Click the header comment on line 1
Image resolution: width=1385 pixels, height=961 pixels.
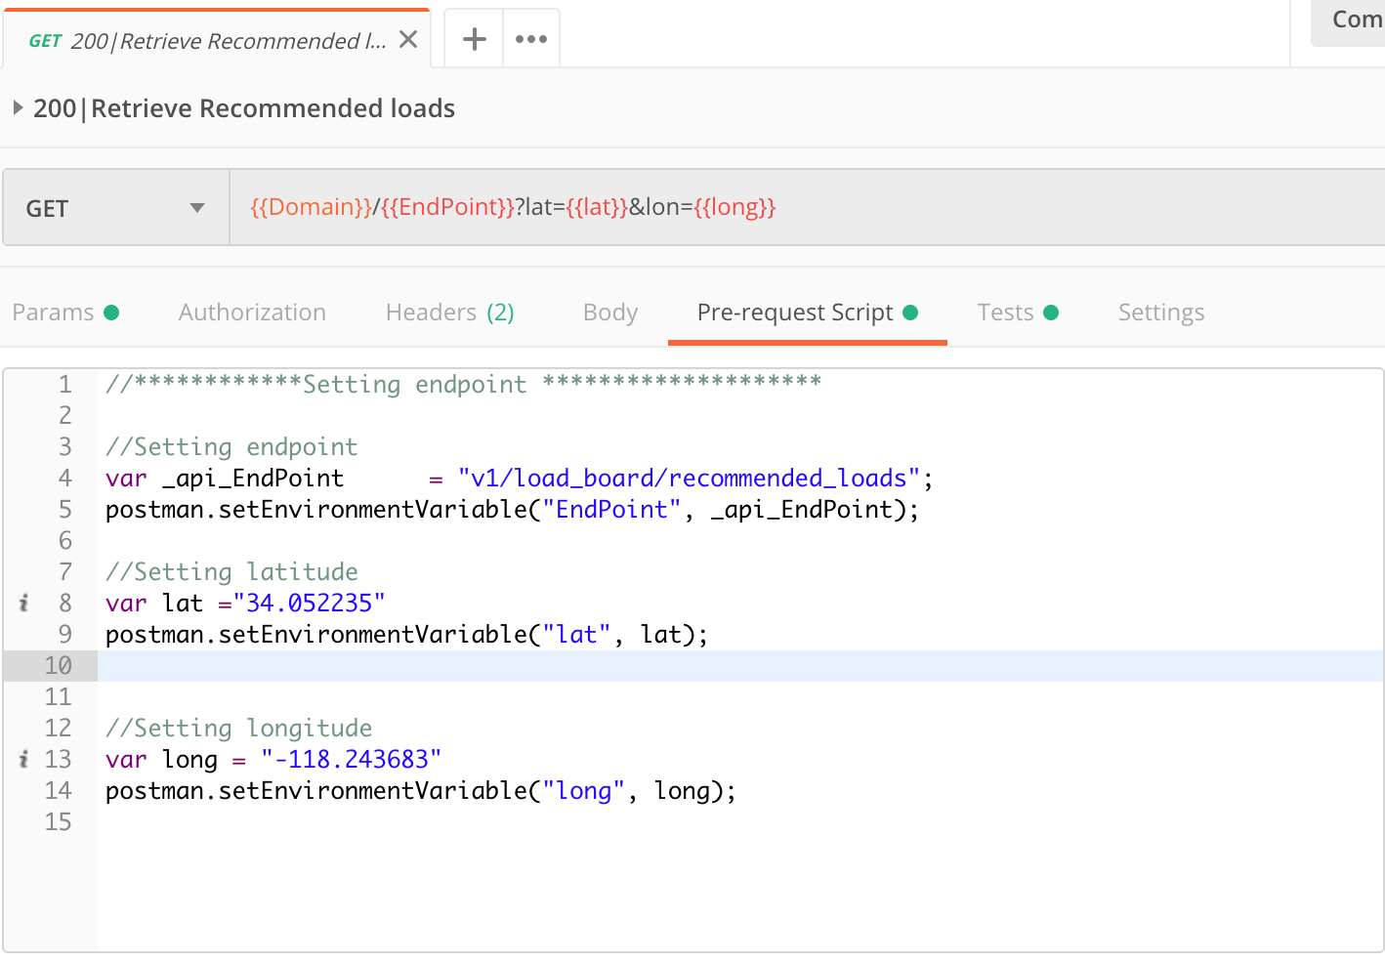pyautogui.click(x=464, y=385)
